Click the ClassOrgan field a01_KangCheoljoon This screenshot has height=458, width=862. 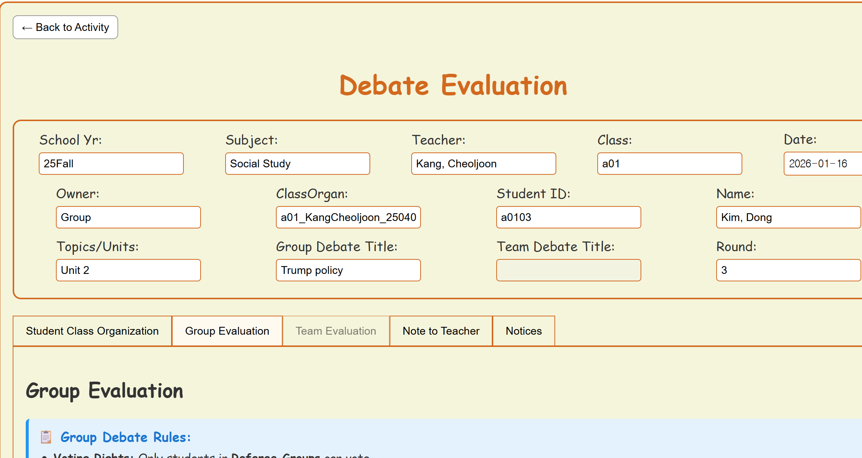pos(348,217)
